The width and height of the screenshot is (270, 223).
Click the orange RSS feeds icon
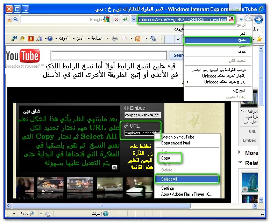(138, 39)
